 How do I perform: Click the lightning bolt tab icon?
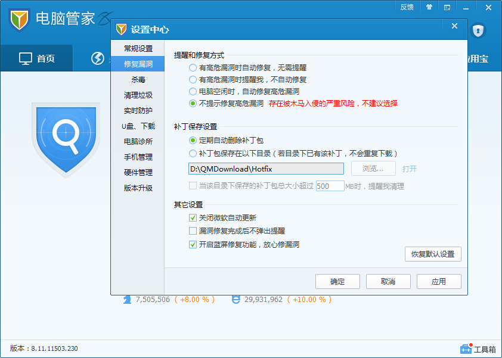pyautogui.click(x=98, y=58)
